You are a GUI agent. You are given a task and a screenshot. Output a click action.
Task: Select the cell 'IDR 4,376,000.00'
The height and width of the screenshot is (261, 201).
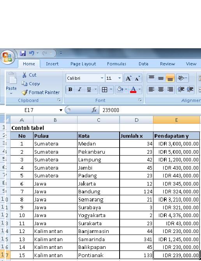[x=176, y=215]
